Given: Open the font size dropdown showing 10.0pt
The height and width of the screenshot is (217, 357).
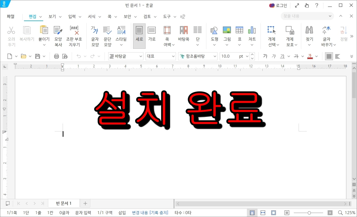Looking at the screenshot, I should click(x=235, y=56).
